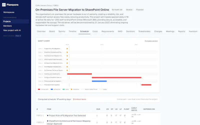Click the On-Premises File Server Decom milestone diamond
The width and height of the screenshot is (200, 125).
67,70
